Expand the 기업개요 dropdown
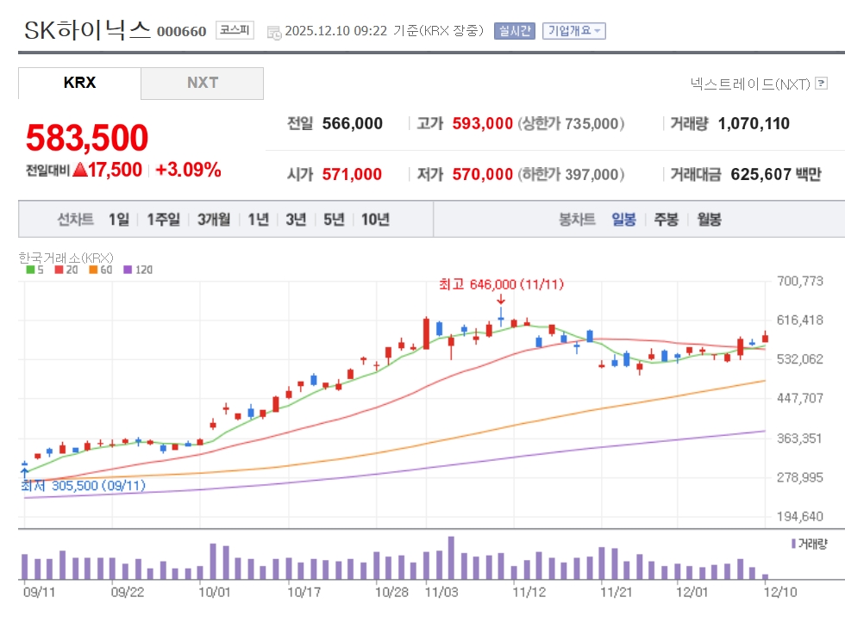 [573, 31]
